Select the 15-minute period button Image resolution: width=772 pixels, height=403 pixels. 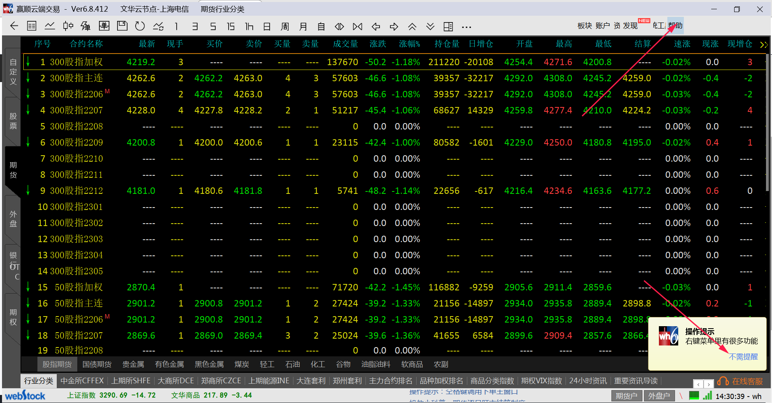pos(231,27)
